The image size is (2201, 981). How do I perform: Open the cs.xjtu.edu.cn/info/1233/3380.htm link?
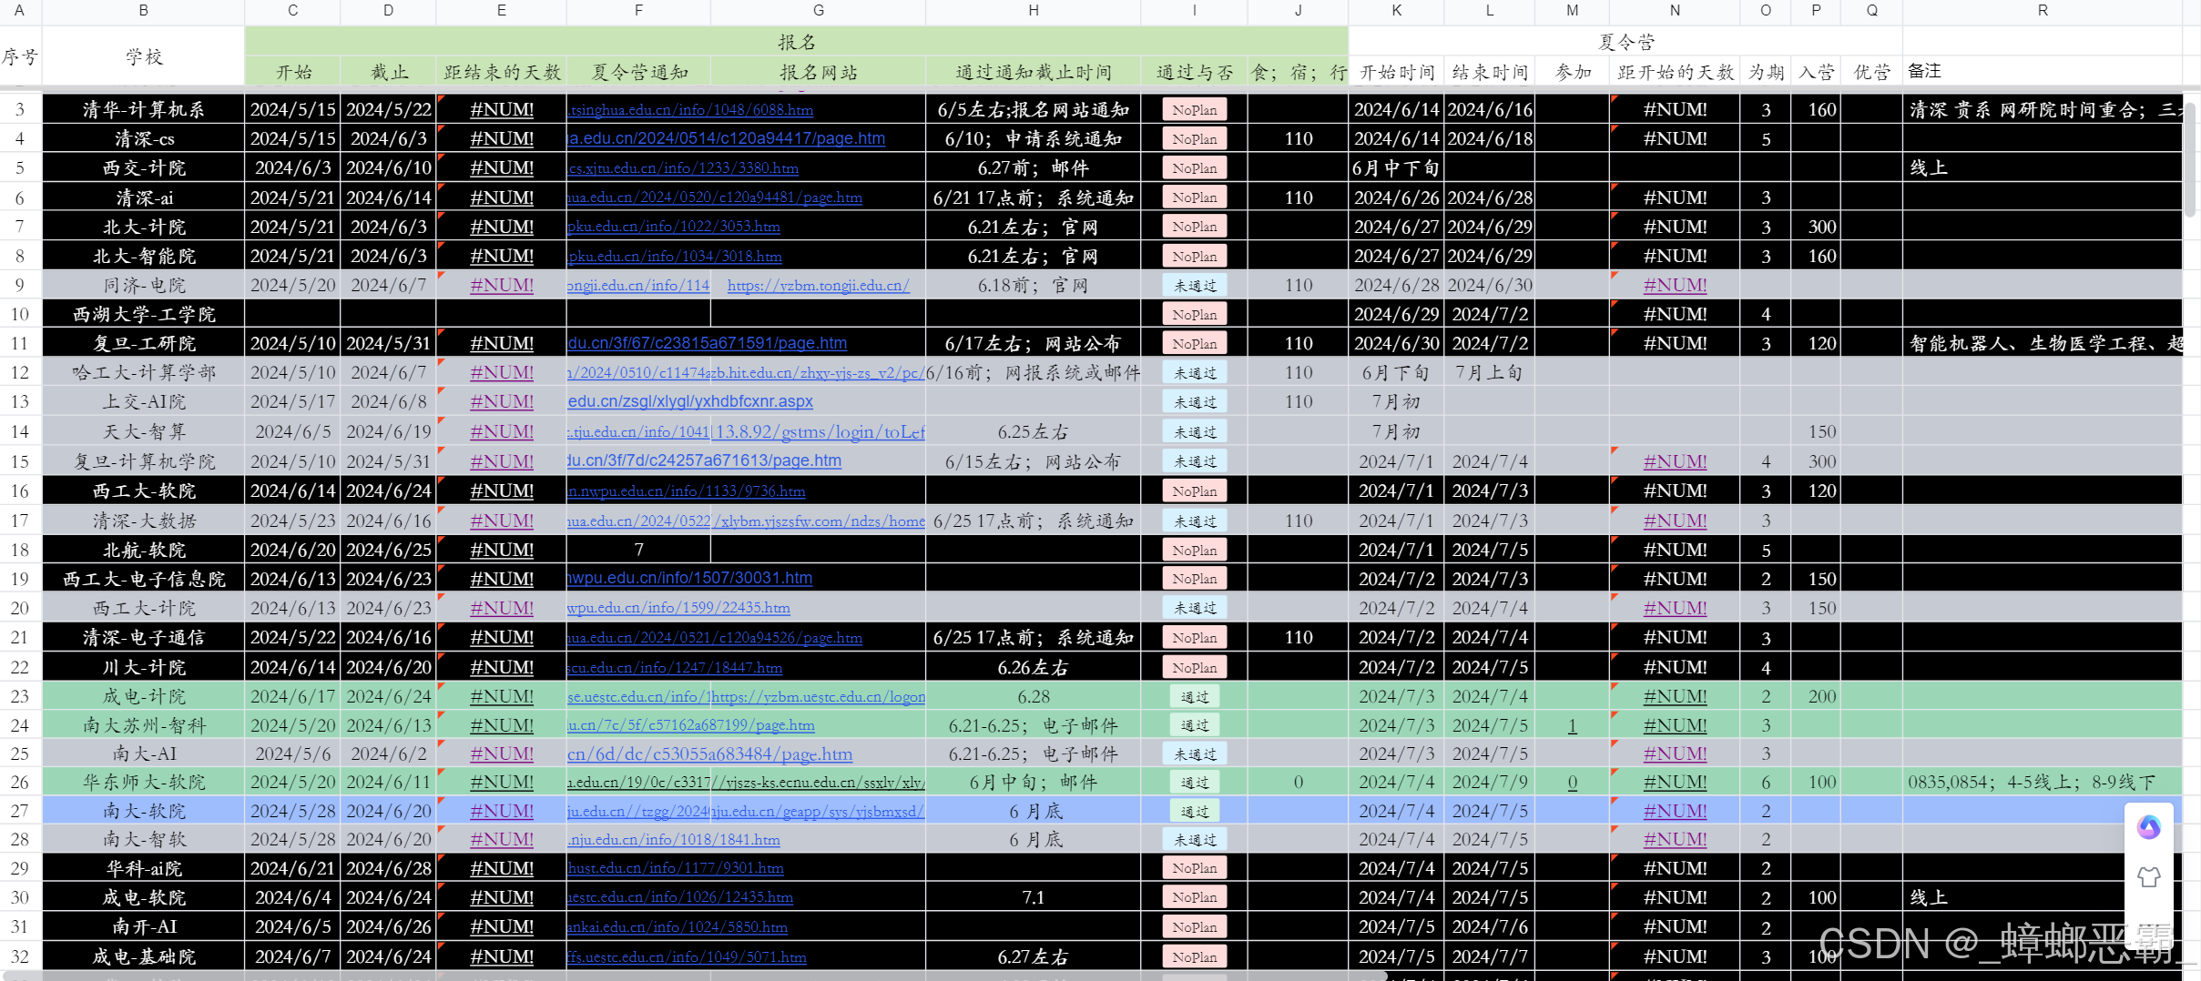click(x=683, y=168)
